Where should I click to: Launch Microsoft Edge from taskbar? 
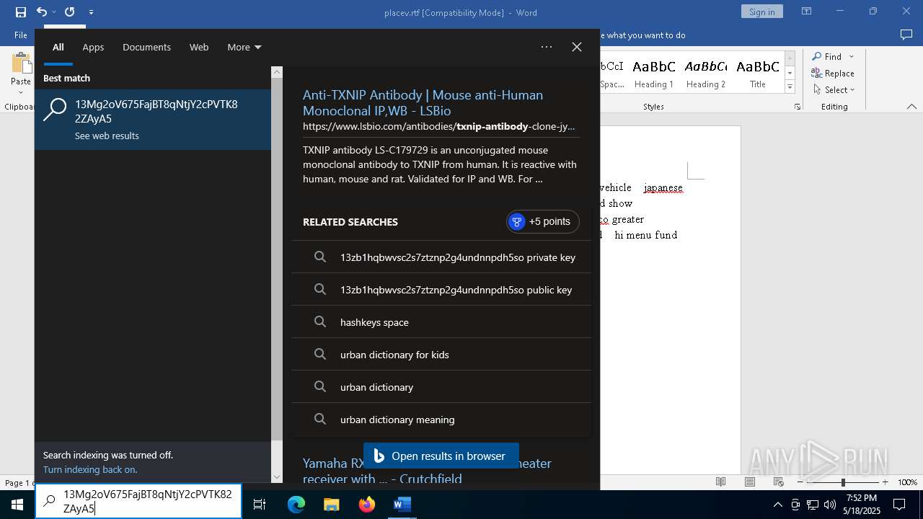(x=296, y=505)
